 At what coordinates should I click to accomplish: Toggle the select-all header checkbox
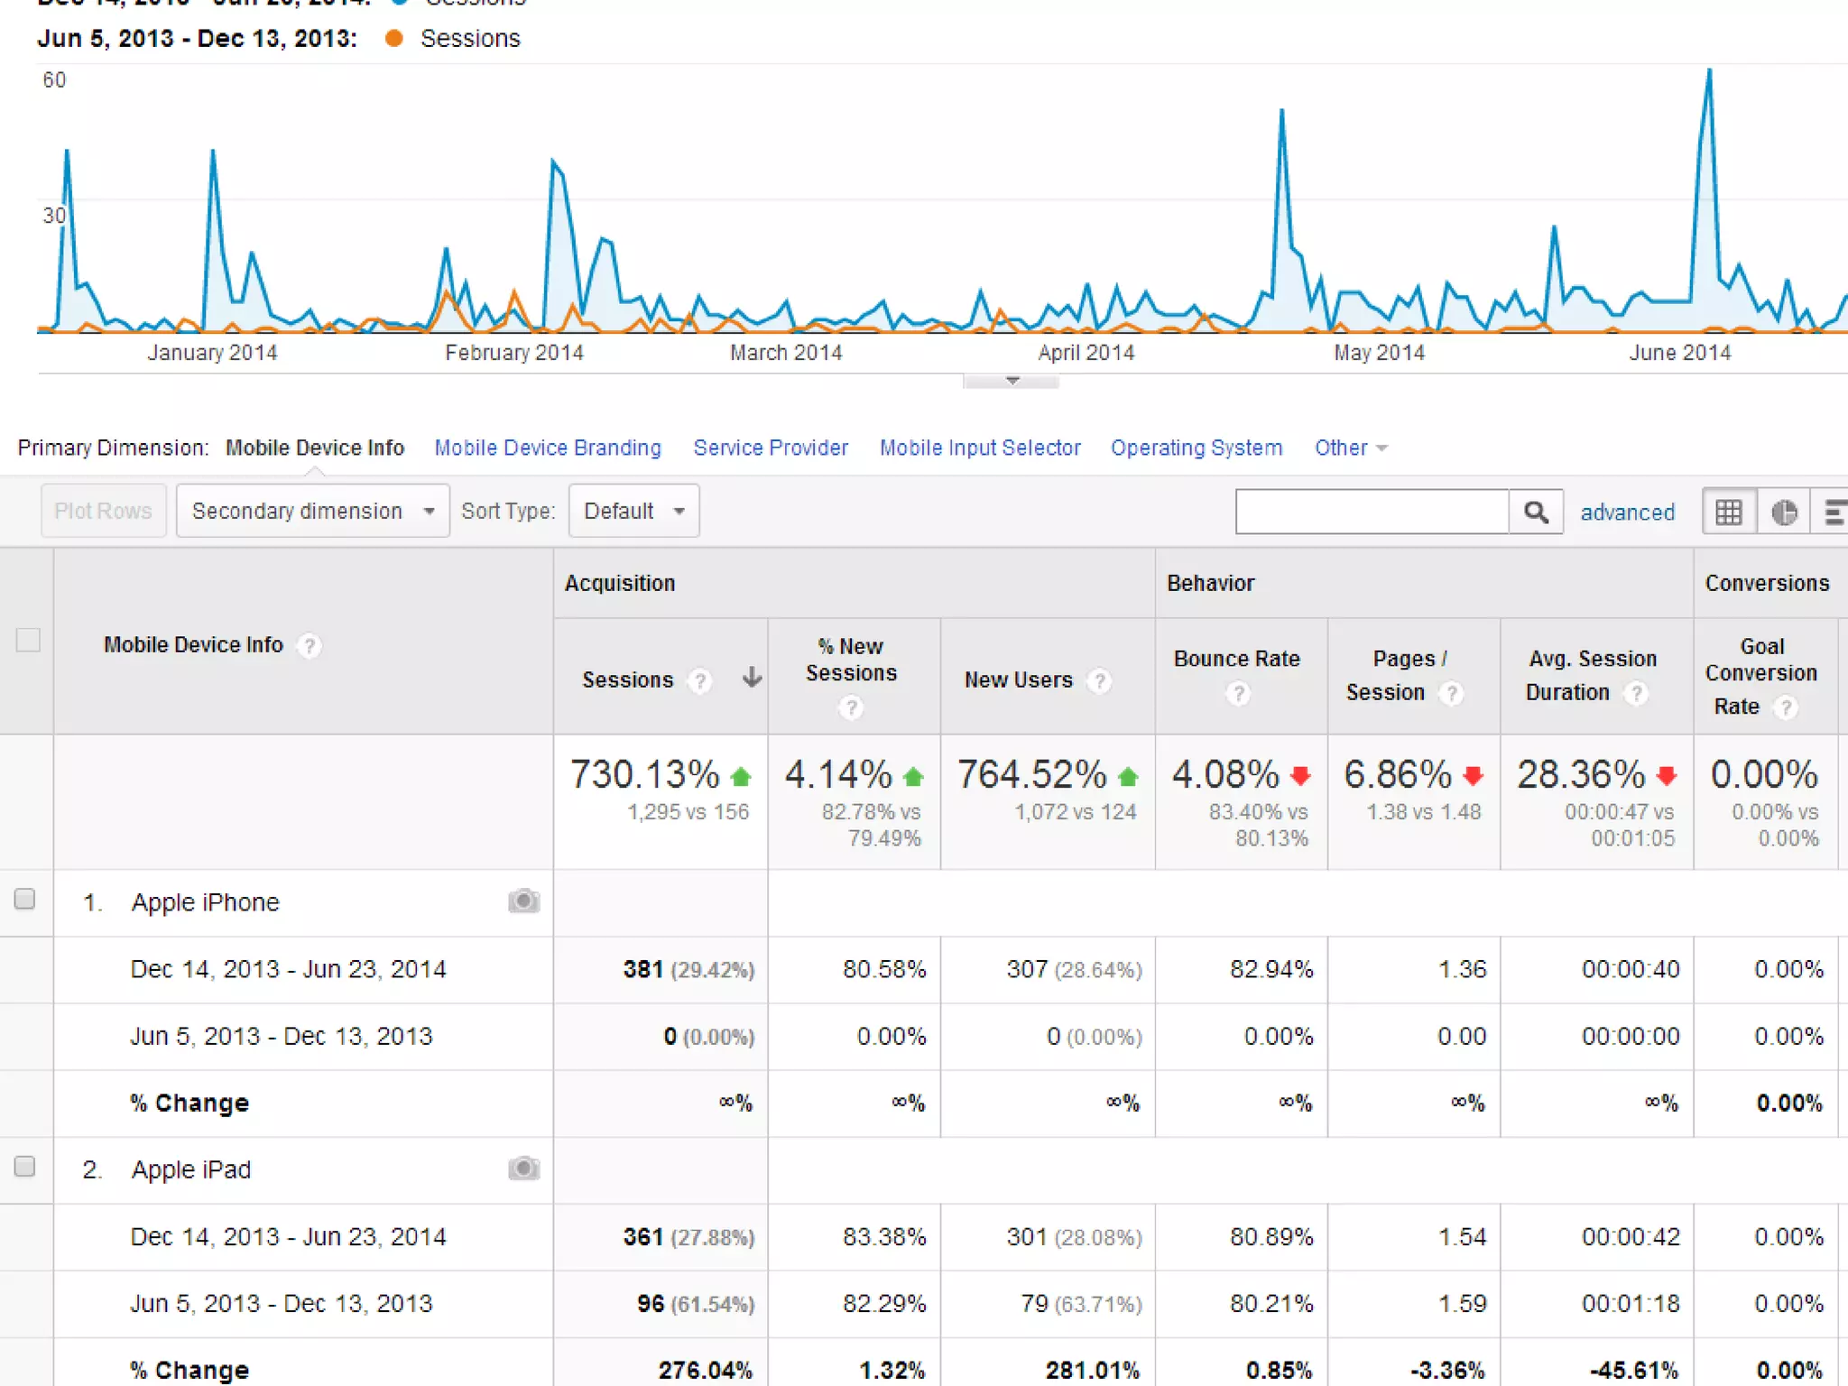(28, 640)
